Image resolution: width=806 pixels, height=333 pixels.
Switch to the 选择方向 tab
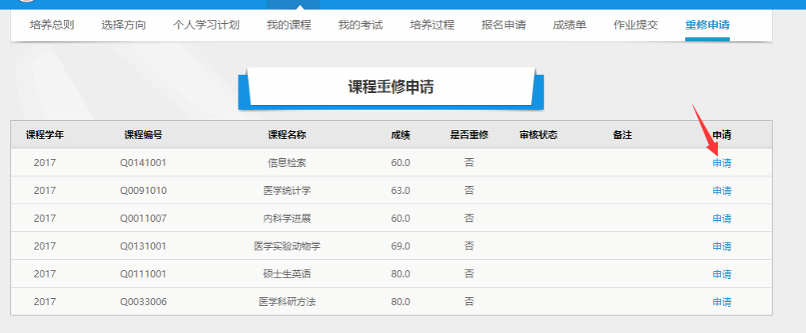(123, 25)
